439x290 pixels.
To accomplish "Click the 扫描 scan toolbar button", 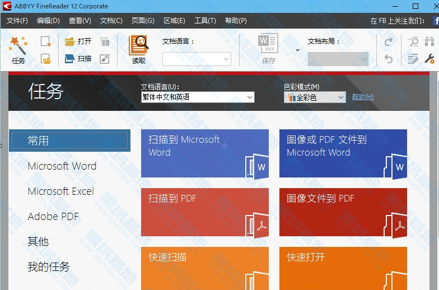I will [78, 59].
